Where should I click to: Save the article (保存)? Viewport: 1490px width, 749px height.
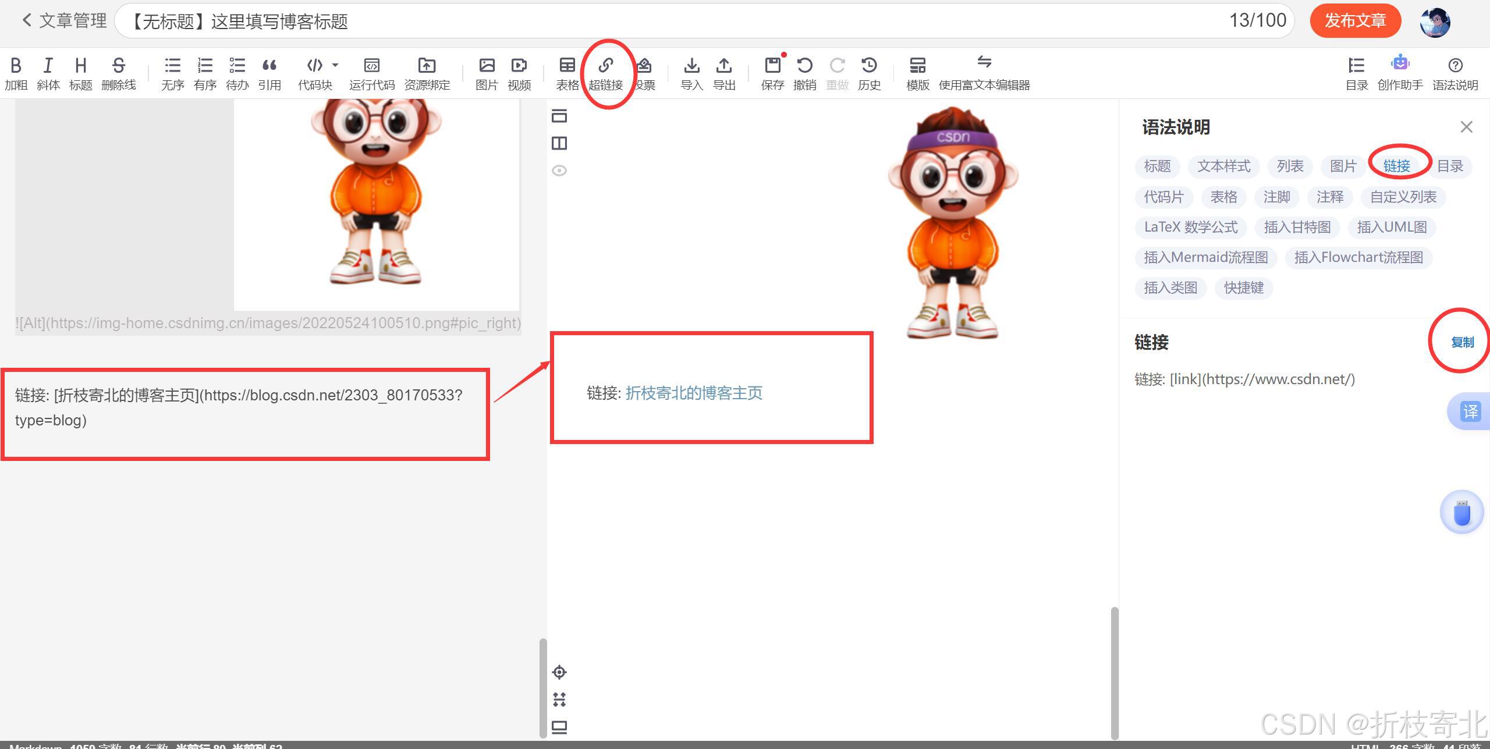[x=773, y=73]
